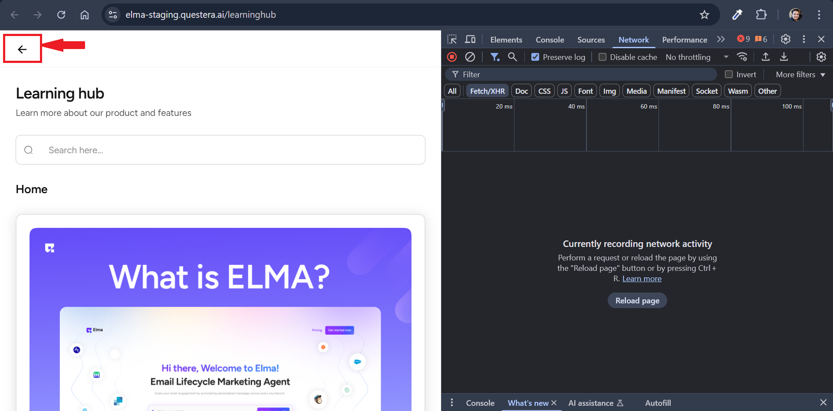The width and height of the screenshot is (833, 411).
Task: Switch to the Console tab in top bar
Action: click(550, 39)
